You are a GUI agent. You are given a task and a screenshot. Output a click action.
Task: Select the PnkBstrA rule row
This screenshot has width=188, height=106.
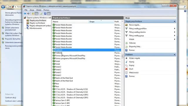point(87,50)
